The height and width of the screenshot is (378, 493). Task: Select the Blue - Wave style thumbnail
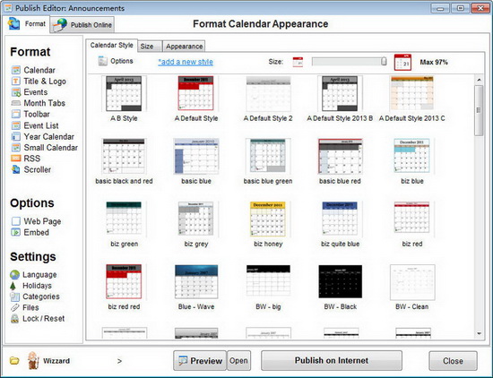click(196, 281)
